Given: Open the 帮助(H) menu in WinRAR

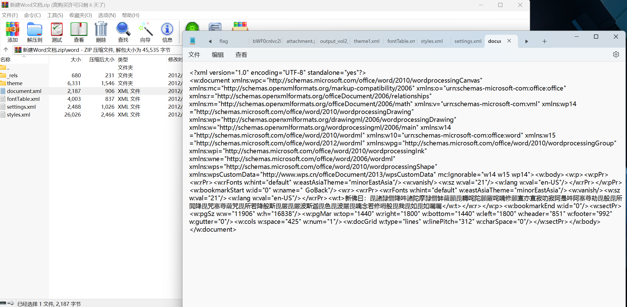Looking at the screenshot, I should coord(130,15).
